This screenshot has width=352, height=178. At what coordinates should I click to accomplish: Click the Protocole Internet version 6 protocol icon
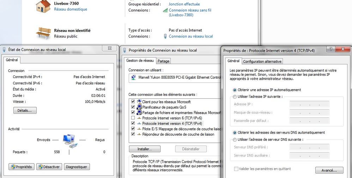coord(139,118)
